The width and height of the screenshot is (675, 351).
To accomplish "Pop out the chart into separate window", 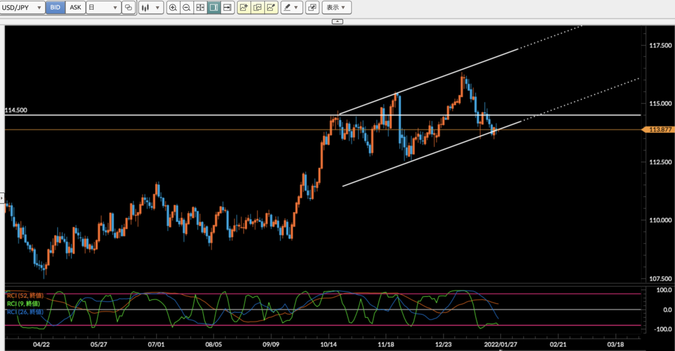I will tap(312, 8).
